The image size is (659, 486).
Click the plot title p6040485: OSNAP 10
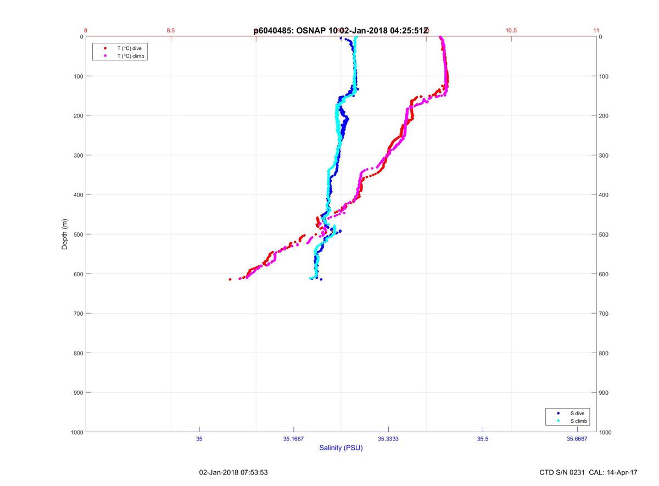(295, 31)
